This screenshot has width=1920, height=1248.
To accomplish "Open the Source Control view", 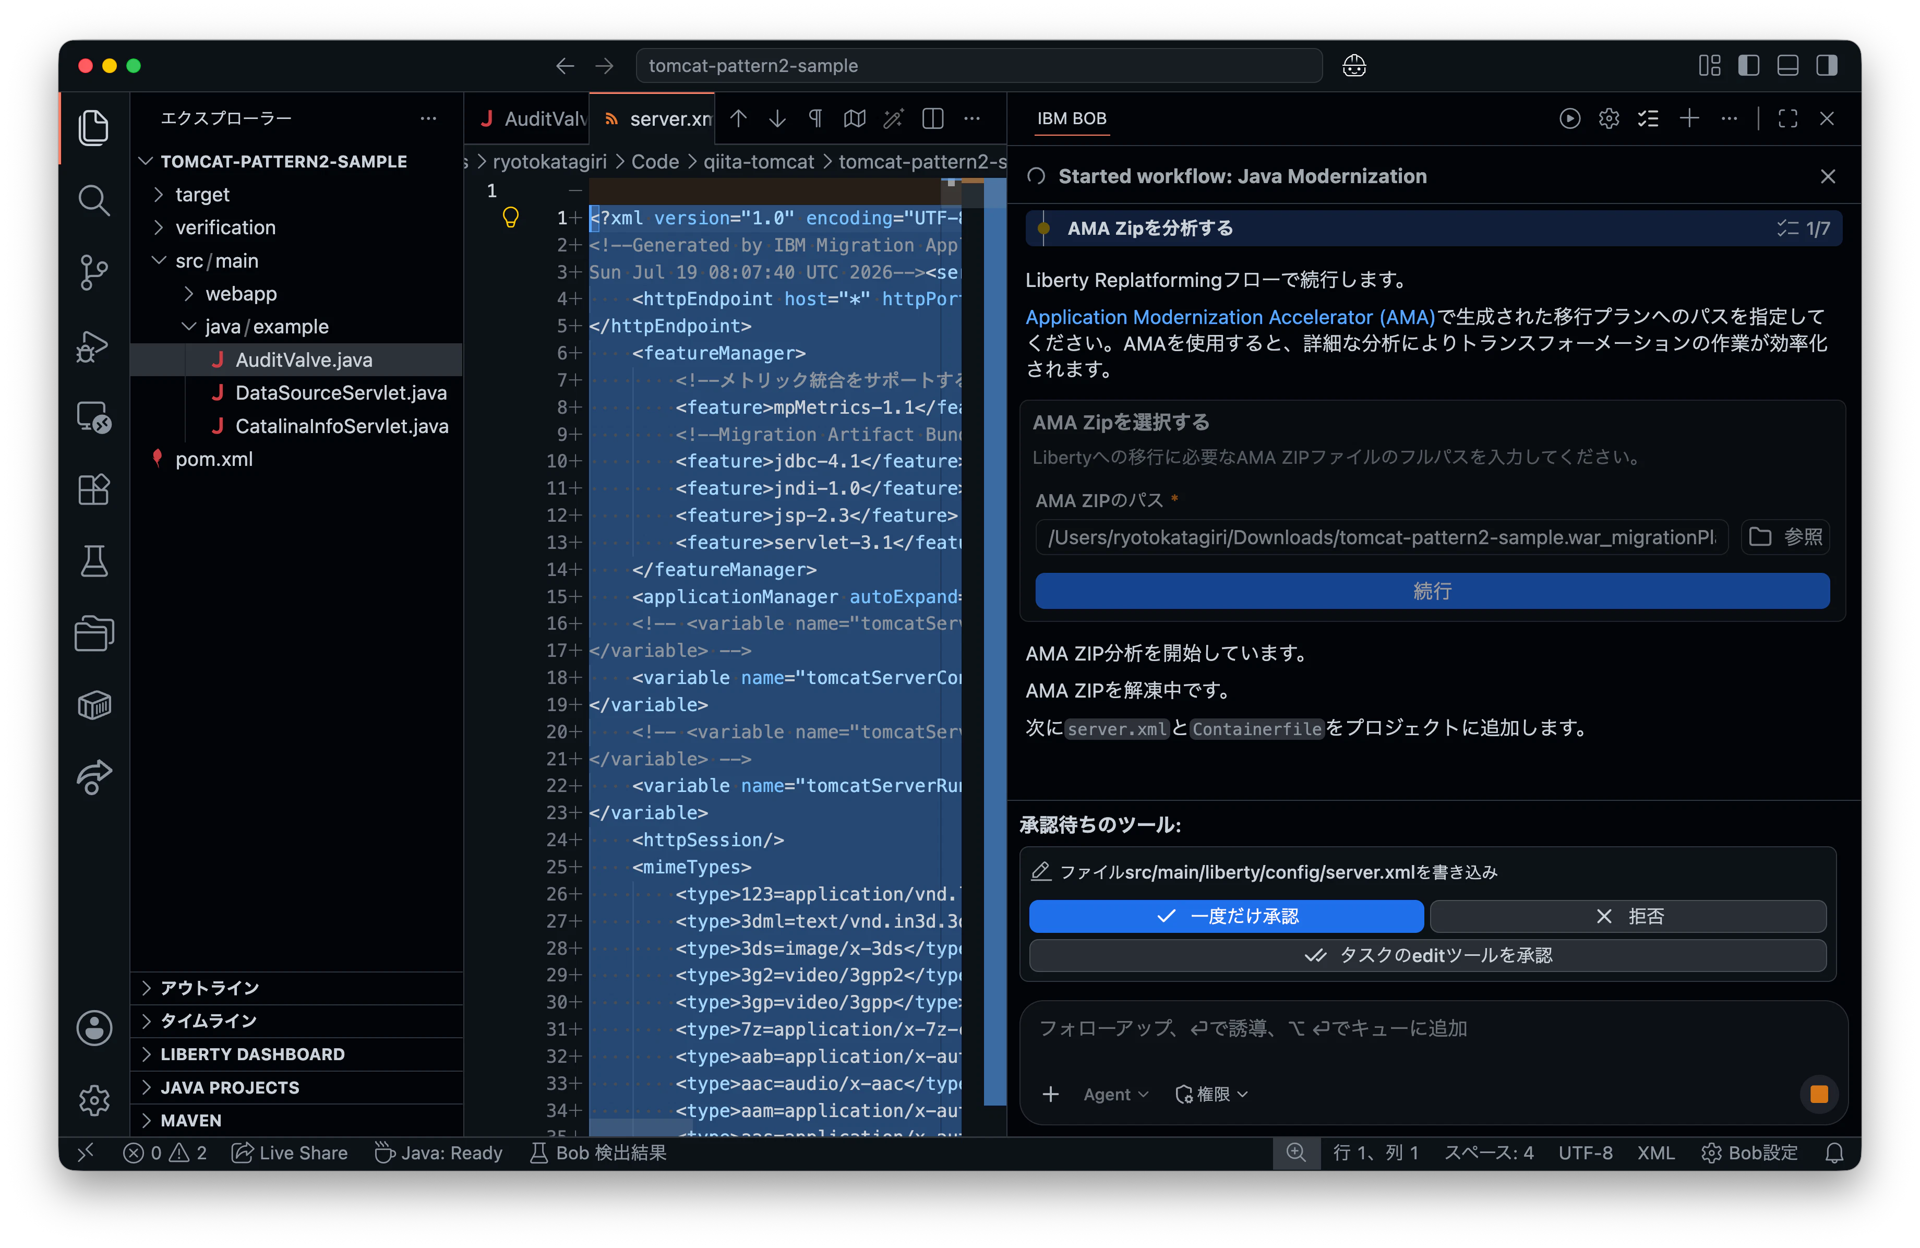I will (93, 272).
